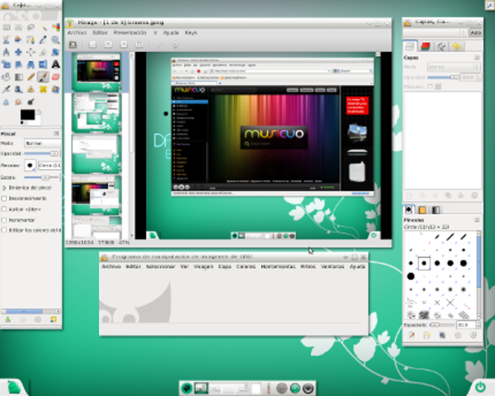Toggle the Bloquear checkbox in Capas panel
495x396 pixels.
tap(430, 86)
